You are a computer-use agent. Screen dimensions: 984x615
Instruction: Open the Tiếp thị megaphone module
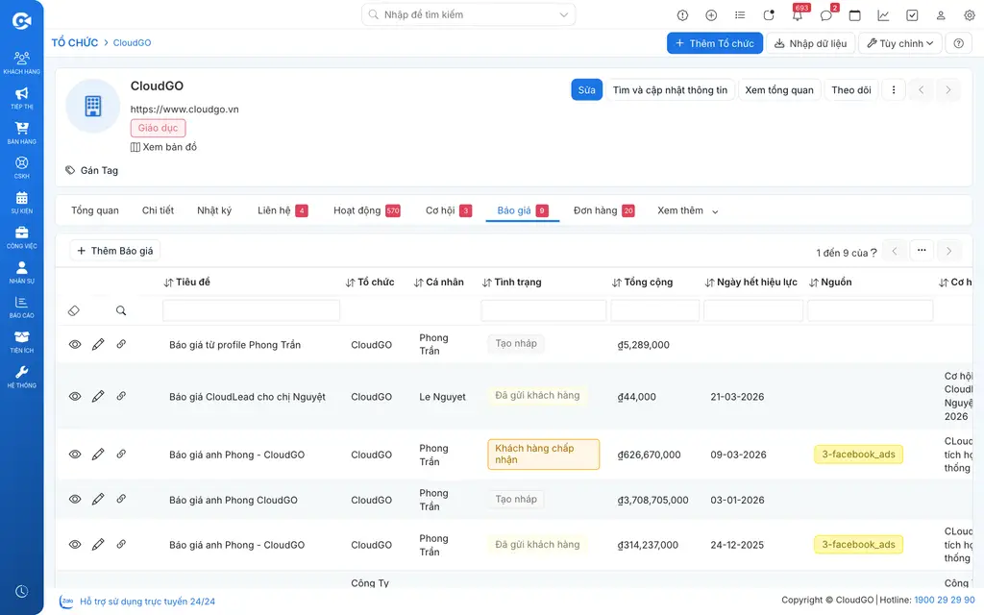pyautogui.click(x=21, y=98)
